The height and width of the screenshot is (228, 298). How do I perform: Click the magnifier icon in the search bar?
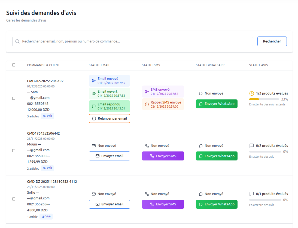[17, 41]
